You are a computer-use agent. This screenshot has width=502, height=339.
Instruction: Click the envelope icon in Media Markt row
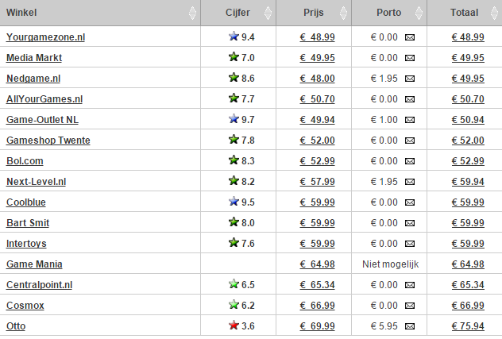click(410, 58)
